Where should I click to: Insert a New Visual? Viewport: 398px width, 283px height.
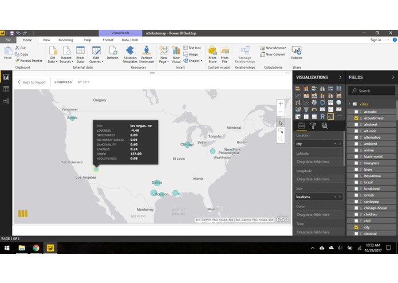click(x=176, y=54)
